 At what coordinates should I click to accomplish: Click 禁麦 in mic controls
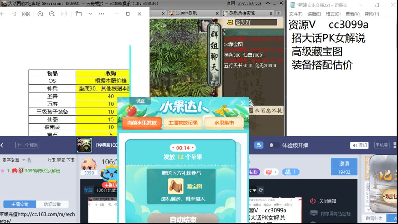click(x=61, y=160)
